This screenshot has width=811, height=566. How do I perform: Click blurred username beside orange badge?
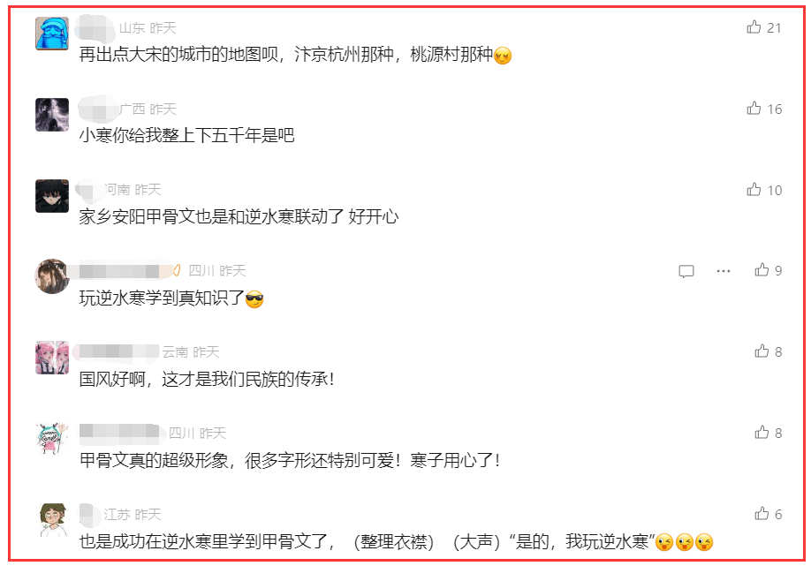tap(120, 271)
